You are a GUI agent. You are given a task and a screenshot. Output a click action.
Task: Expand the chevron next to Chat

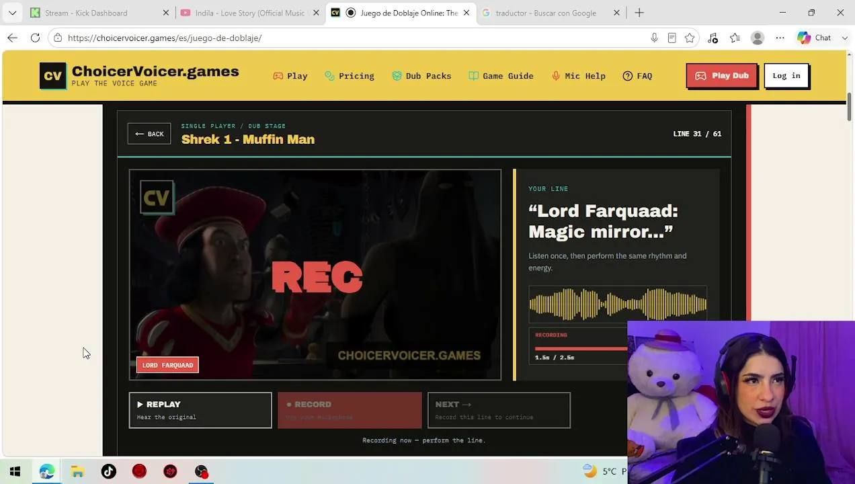point(844,38)
